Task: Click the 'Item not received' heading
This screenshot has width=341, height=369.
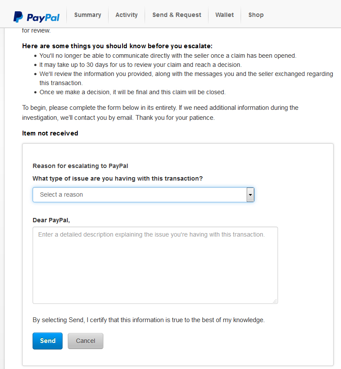Action: [x=50, y=133]
